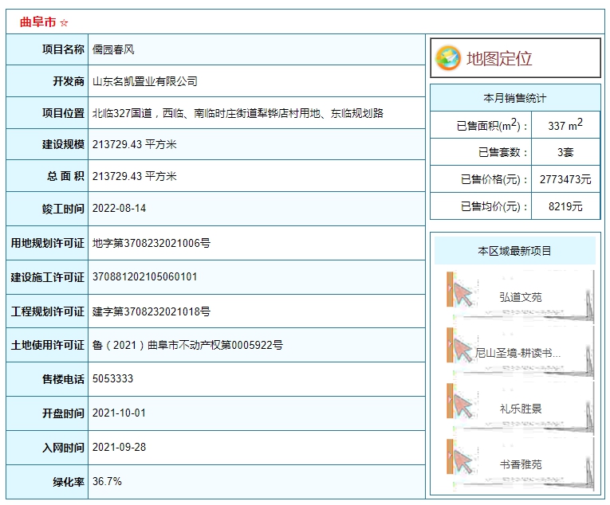This screenshot has width=610, height=505.
Task: Select 213729.43 平方米 in 建设规模 row
Action: [x=135, y=144]
